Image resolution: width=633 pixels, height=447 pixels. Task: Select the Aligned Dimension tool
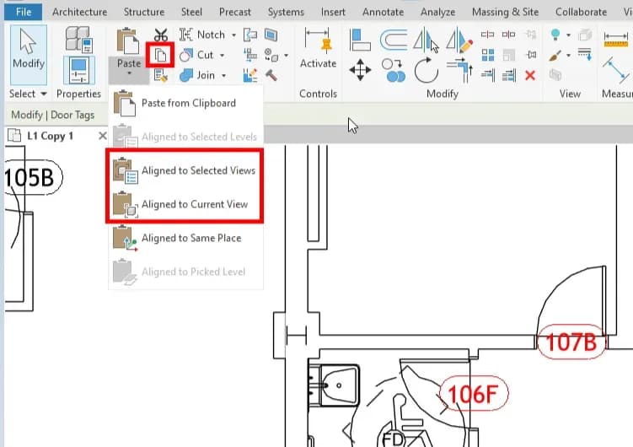616,69
